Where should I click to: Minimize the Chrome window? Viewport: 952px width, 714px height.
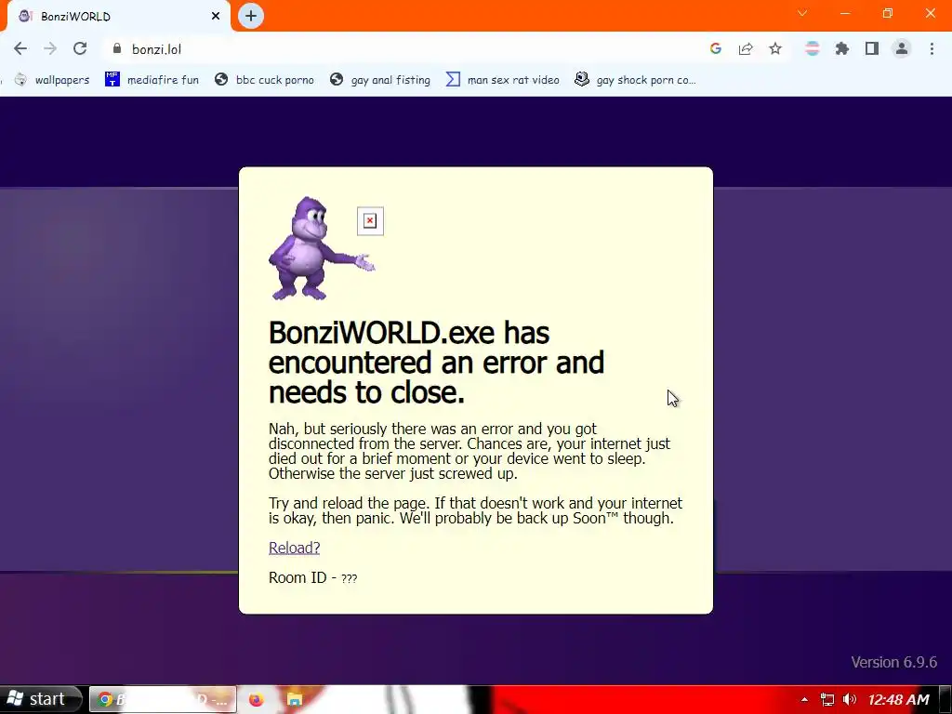pos(845,13)
